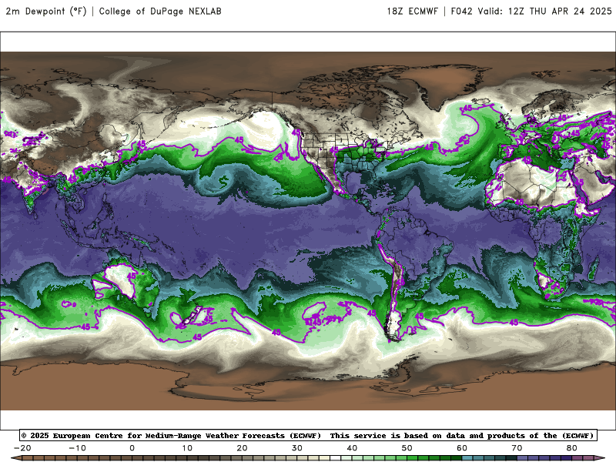This screenshot has height=462, width=616.
Task: Click the 80 label on the color scale
Action: (x=572, y=448)
